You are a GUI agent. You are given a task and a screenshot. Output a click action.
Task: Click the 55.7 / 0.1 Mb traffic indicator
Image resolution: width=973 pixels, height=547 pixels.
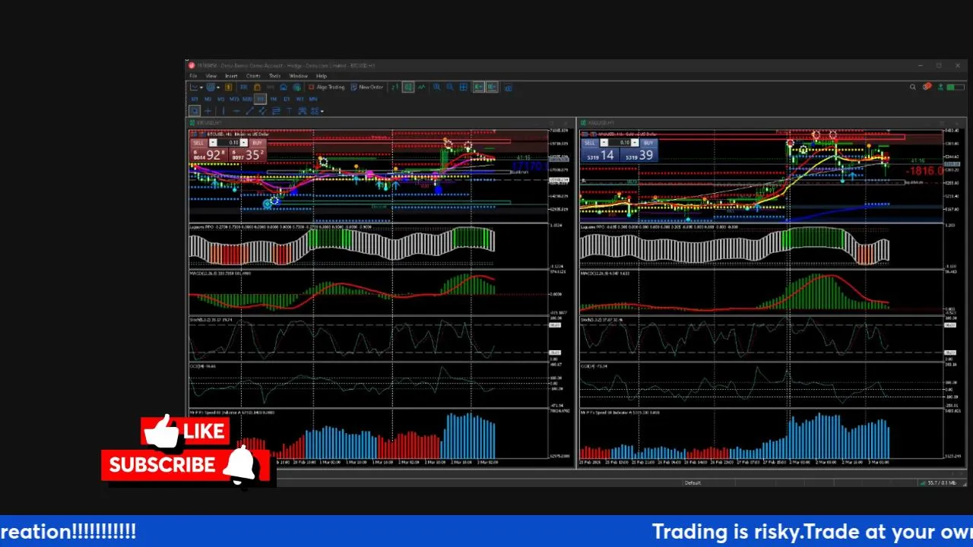[940, 483]
